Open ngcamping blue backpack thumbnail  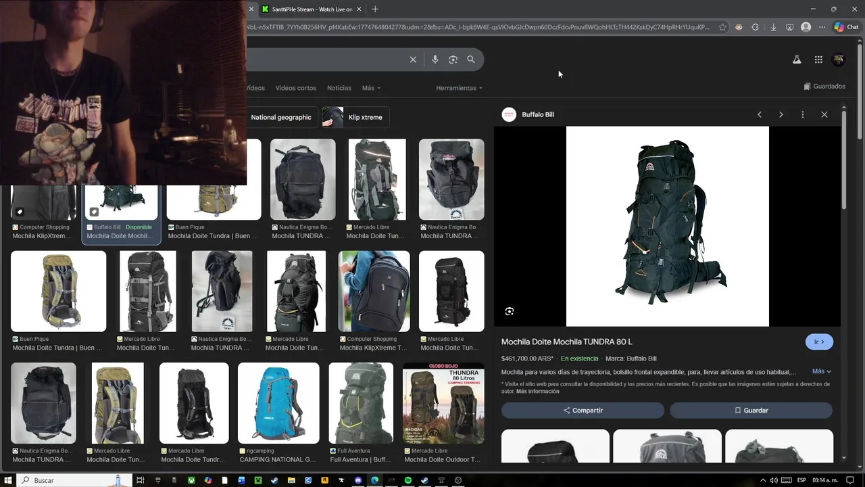click(278, 403)
